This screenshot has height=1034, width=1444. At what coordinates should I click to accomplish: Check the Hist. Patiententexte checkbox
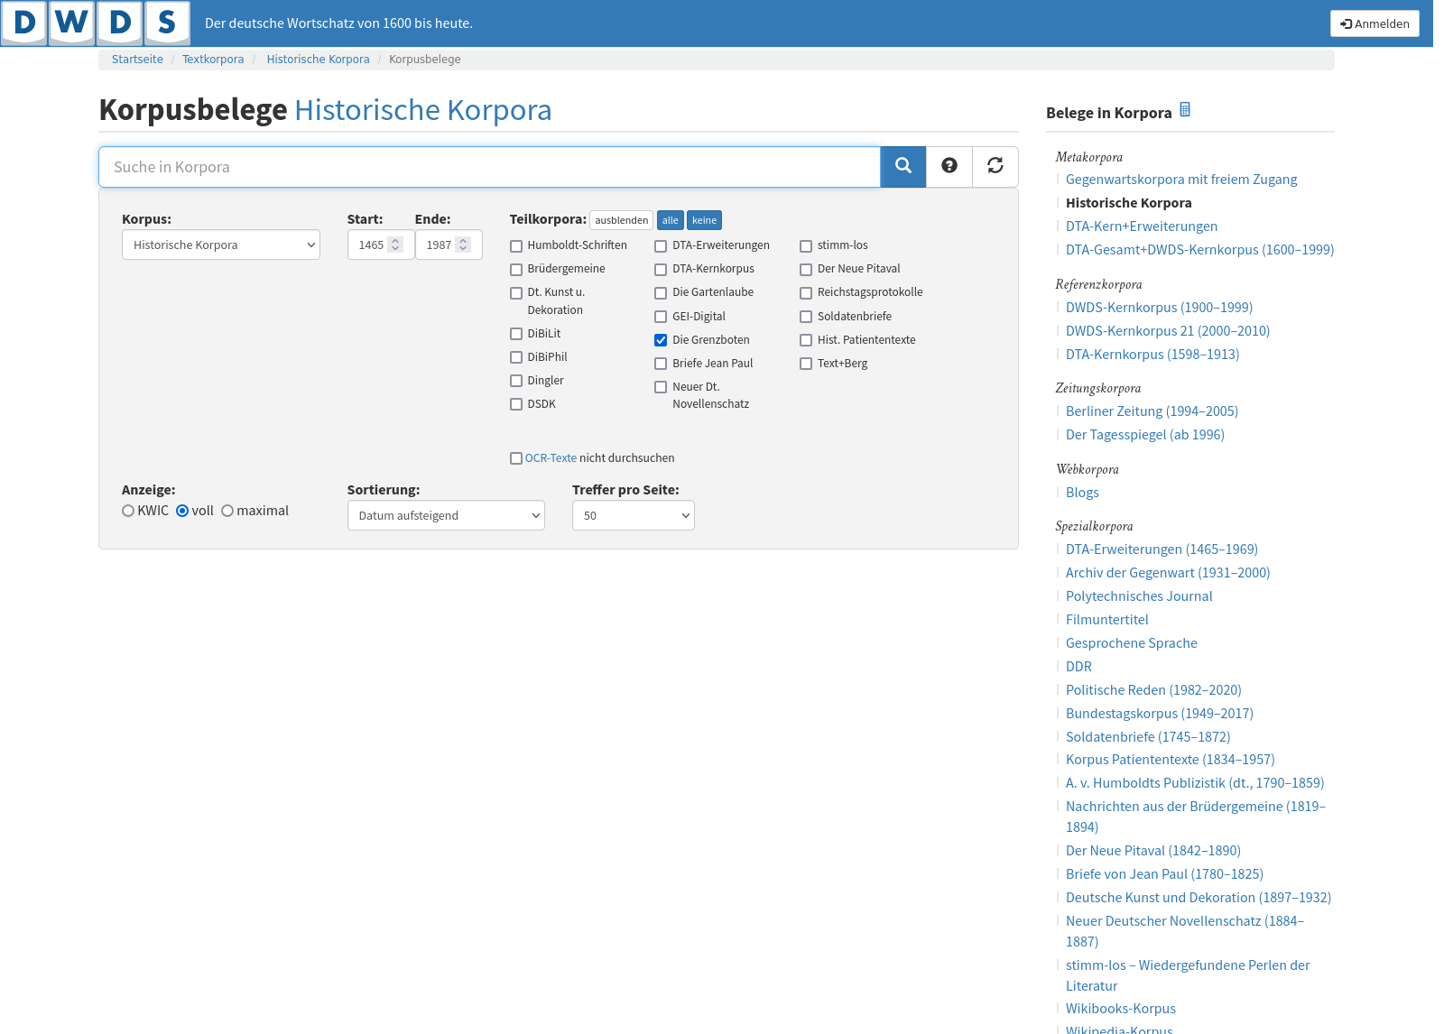(806, 341)
